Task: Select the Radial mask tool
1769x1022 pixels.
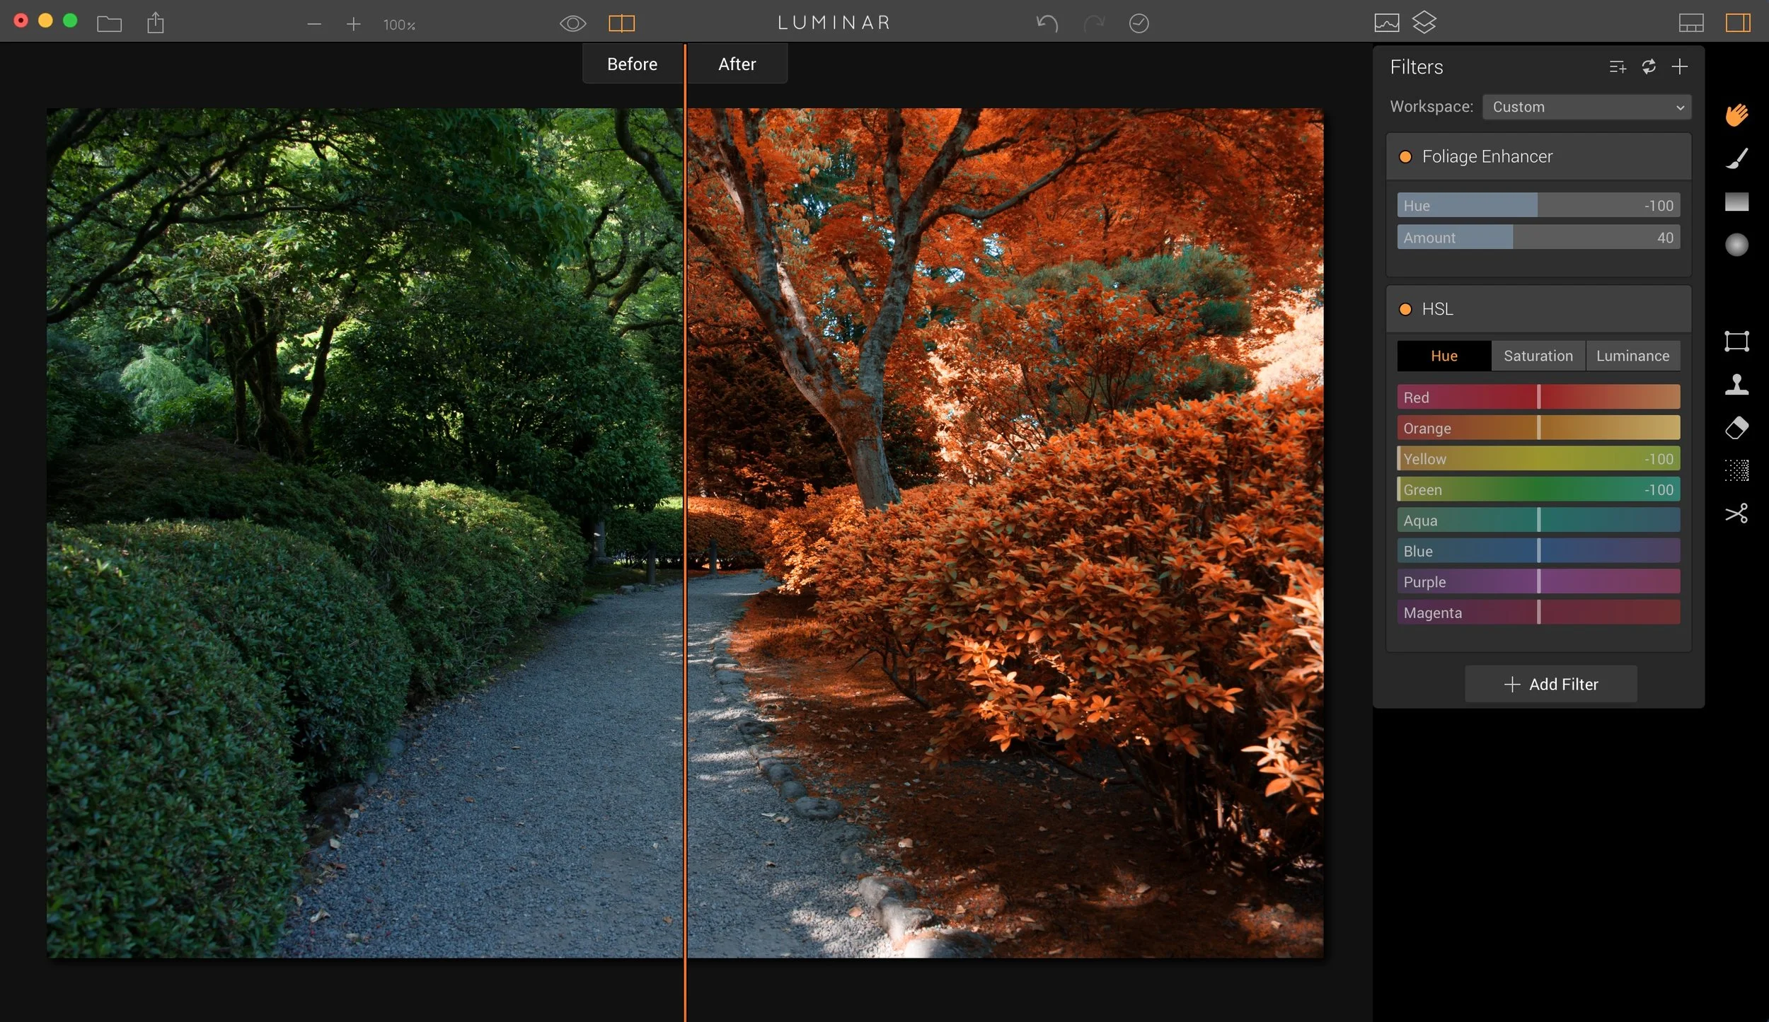Action: [x=1737, y=245]
